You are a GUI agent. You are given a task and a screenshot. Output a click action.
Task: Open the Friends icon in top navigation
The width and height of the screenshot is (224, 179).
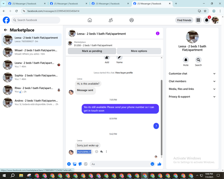(x=111, y=20)
